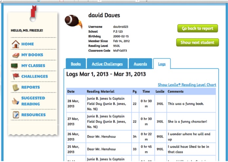Open the RESOURCES page
The image size is (228, 162).
click(33, 115)
